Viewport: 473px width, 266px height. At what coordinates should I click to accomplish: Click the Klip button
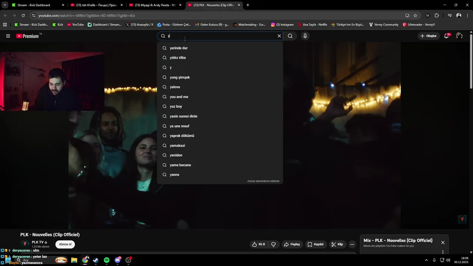click(337, 244)
